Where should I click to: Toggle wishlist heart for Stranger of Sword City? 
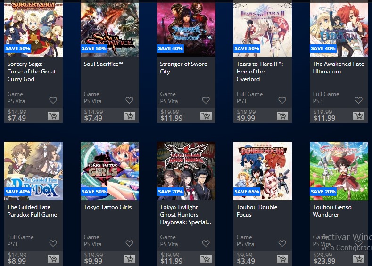point(206,100)
